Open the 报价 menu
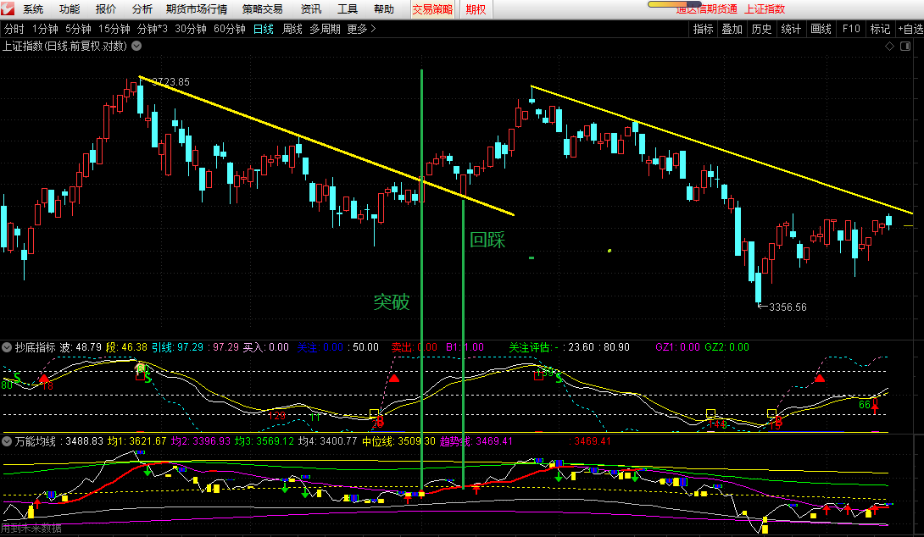 click(x=106, y=9)
